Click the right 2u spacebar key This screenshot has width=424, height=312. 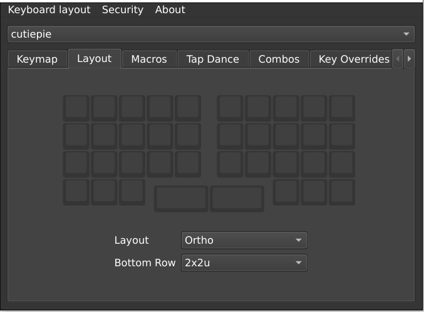pyautogui.click(x=237, y=199)
